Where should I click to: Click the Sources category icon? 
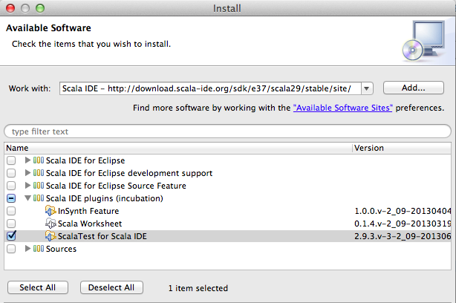coord(39,249)
